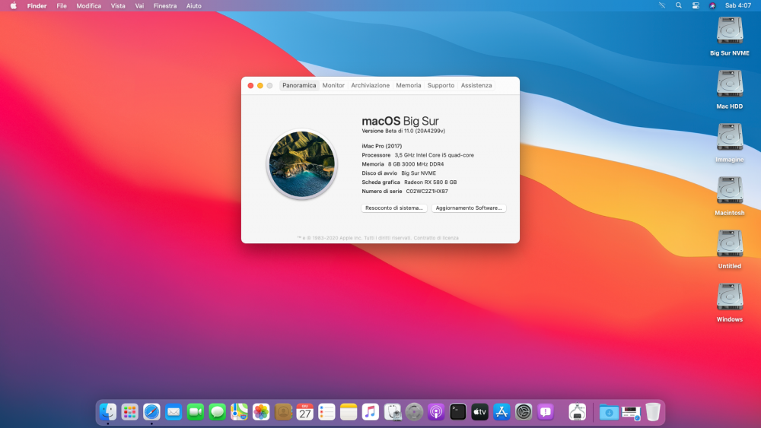761x428 pixels.
Task: Open Disk Utility from the Dock
Action: (x=392, y=412)
